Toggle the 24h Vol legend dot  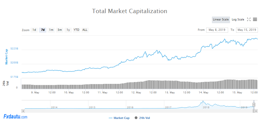coord(136,118)
